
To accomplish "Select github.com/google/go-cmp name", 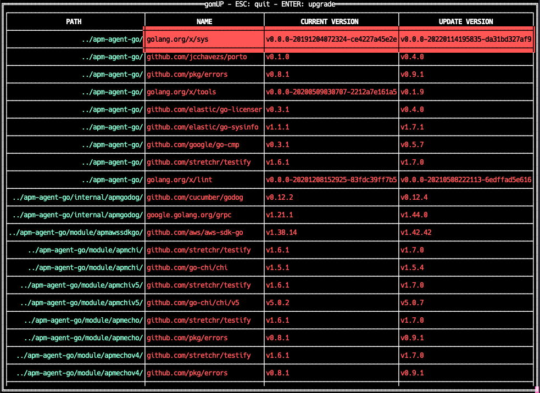I will pyautogui.click(x=193, y=144).
